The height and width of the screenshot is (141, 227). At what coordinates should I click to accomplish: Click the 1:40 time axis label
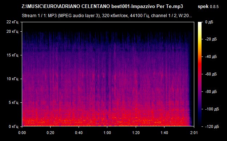tap(164, 133)
